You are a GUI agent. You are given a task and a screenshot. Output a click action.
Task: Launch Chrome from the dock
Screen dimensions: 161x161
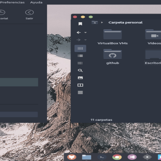pos(117,157)
